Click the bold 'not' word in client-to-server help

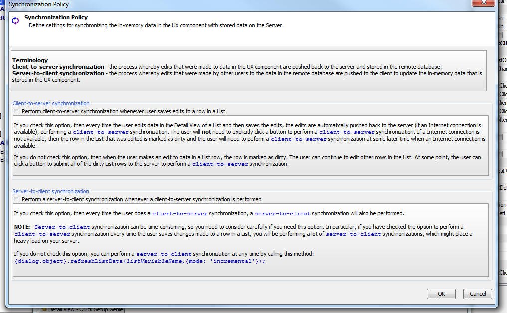[206, 132]
